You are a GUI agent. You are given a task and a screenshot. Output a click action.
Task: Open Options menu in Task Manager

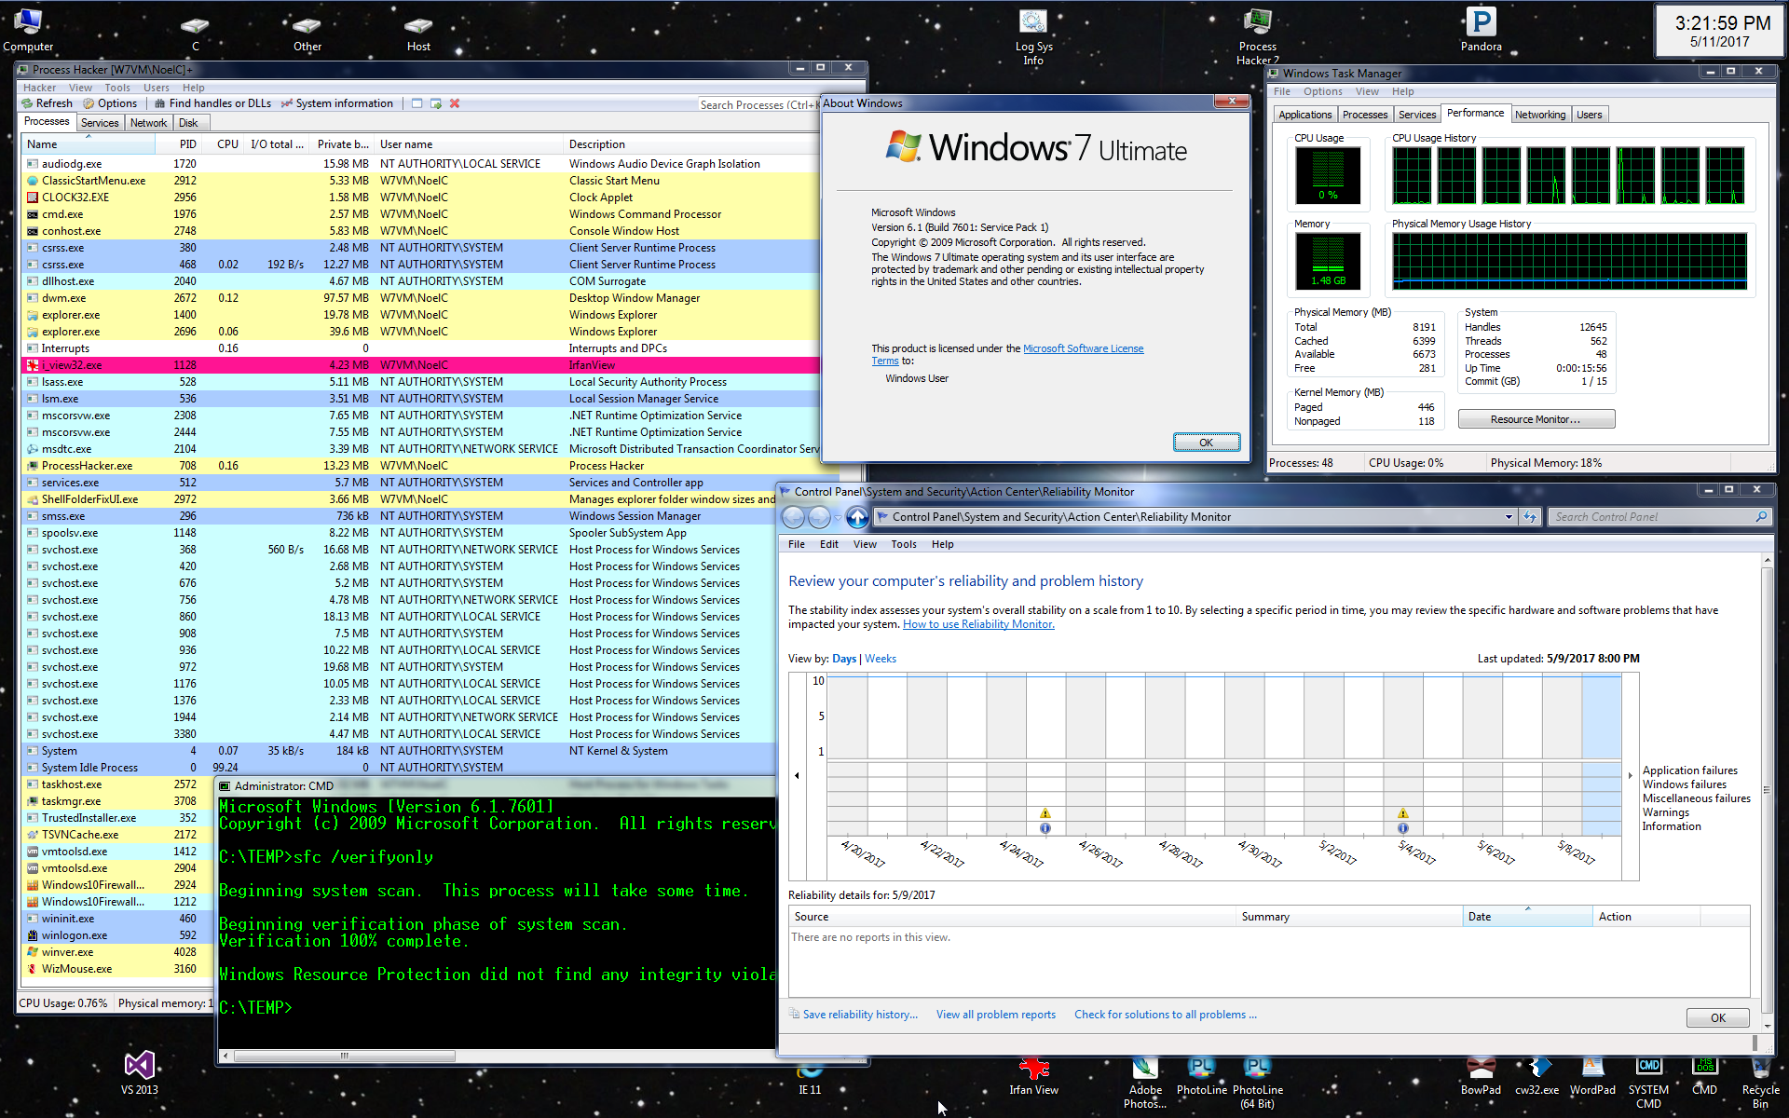click(1322, 91)
